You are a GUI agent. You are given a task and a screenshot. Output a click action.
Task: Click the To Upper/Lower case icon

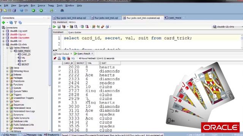tap(98, 26)
